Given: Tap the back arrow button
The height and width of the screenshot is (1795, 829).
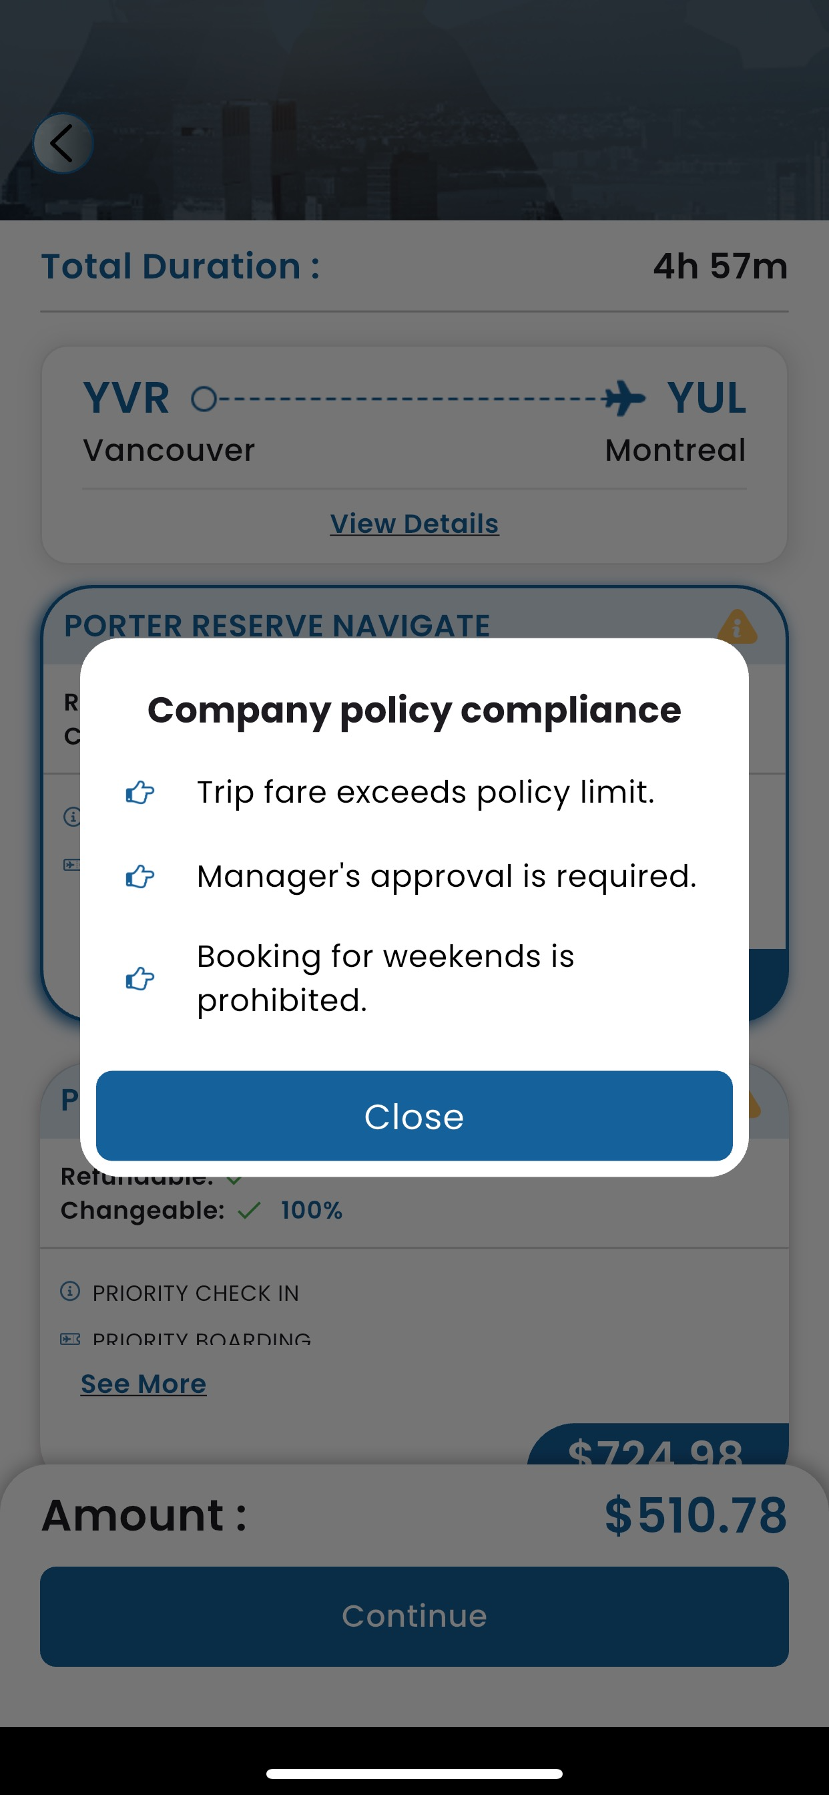Looking at the screenshot, I should (63, 144).
